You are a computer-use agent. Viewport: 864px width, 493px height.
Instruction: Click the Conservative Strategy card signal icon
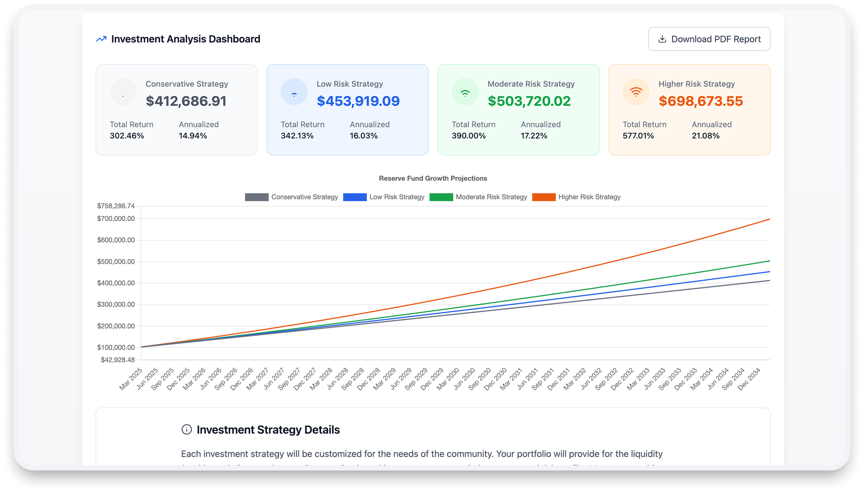pos(123,92)
